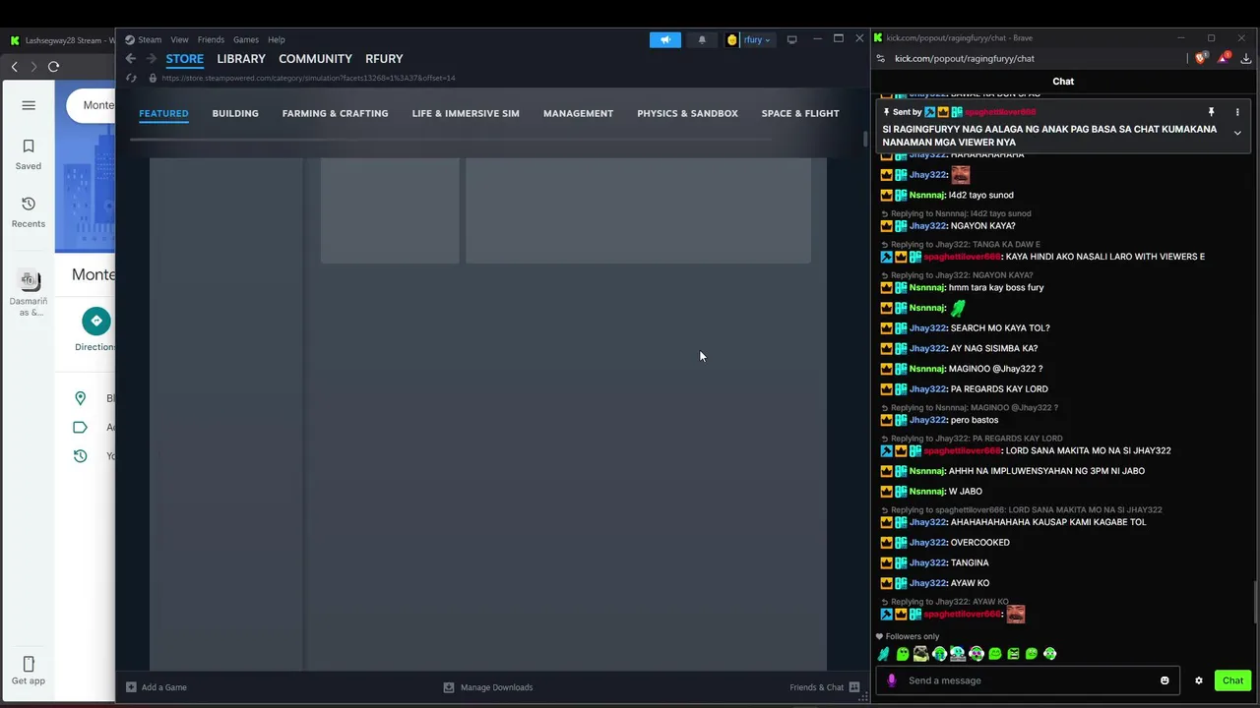
Task: Click the pin icon on pinned message
Action: click(x=1212, y=112)
